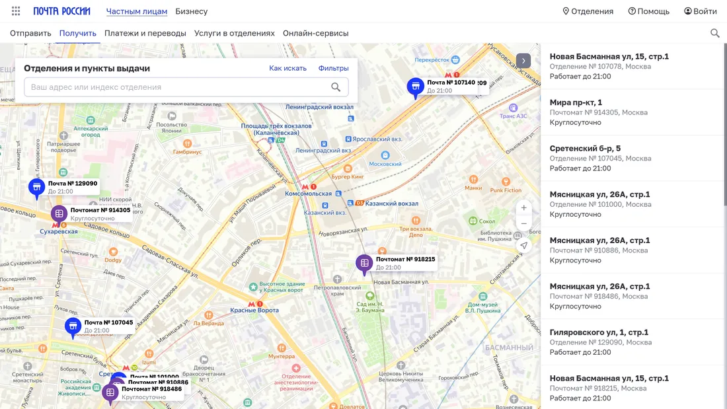This screenshot has height=409, width=727.
Task: Open the Как искать help link
Action: point(288,67)
